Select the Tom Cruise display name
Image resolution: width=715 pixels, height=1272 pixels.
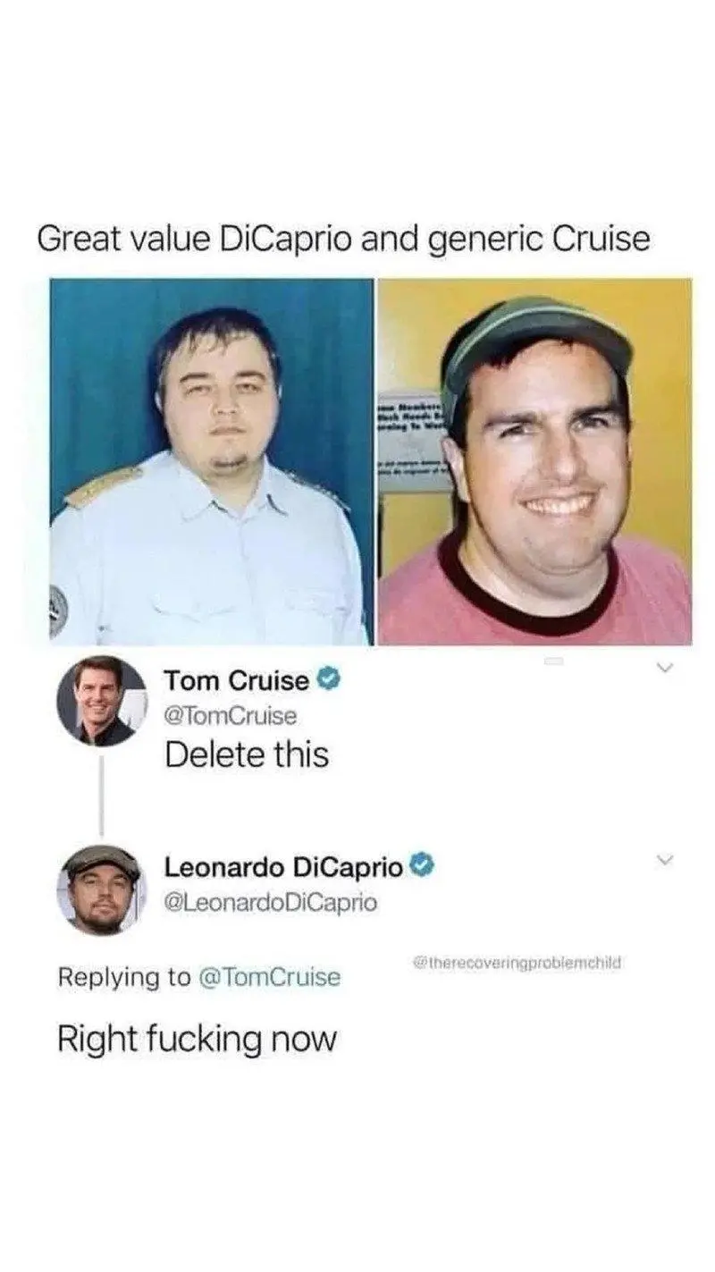click(x=237, y=681)
